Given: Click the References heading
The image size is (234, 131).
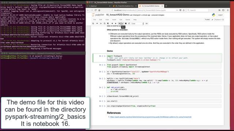Looking at the screenshot, I should [114, 113].
